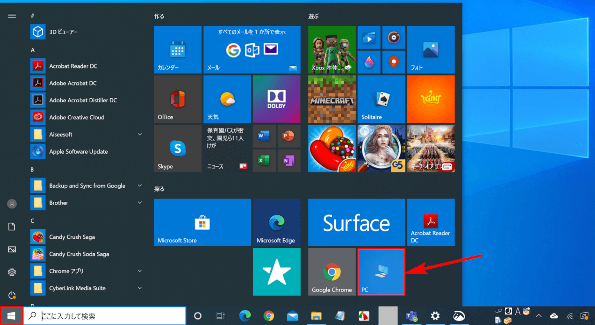Click the 探る group heading

(x=159, y=189)
